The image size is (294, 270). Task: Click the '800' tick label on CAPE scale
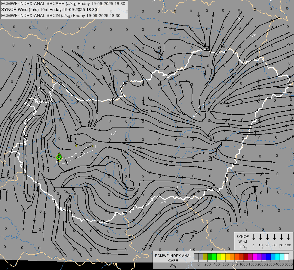pyautogui.click(x=235, y=264)
